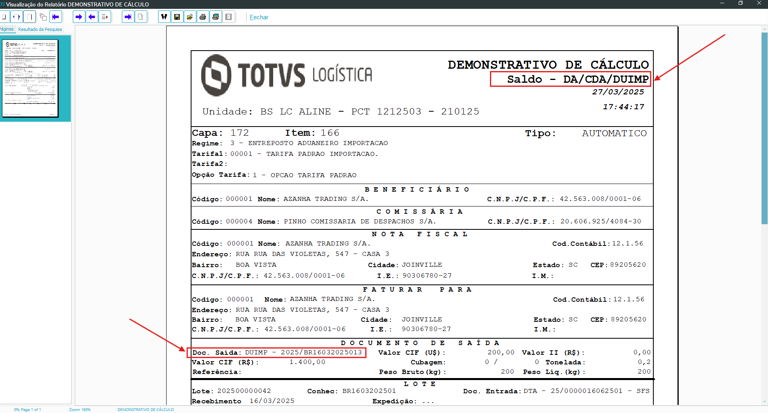Select the page 1 thumbnail

(x=30, y=78)
